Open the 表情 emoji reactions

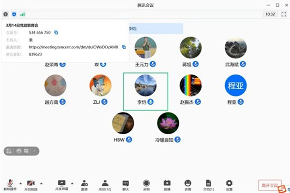click(188, 184)
